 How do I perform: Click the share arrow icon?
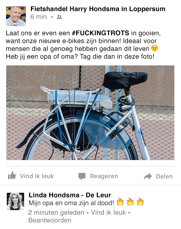pos(148,176)
